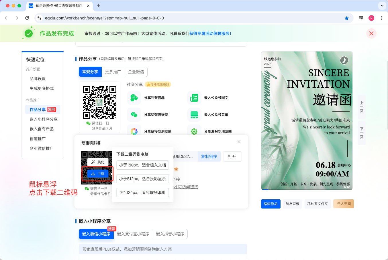Click the WeChat group share icon
The image size is (388, 260).
(134, 98)
